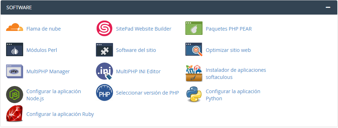Open the Python logo icon
This screenshot has width=338, height=128.
194,94
